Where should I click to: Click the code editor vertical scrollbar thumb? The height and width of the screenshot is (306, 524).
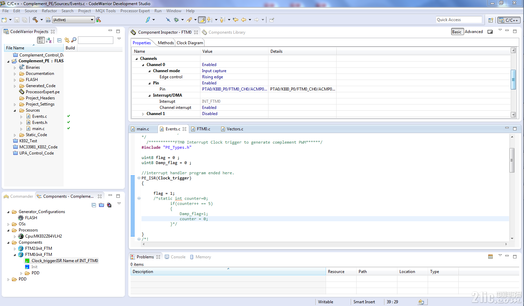coord(512,160)
